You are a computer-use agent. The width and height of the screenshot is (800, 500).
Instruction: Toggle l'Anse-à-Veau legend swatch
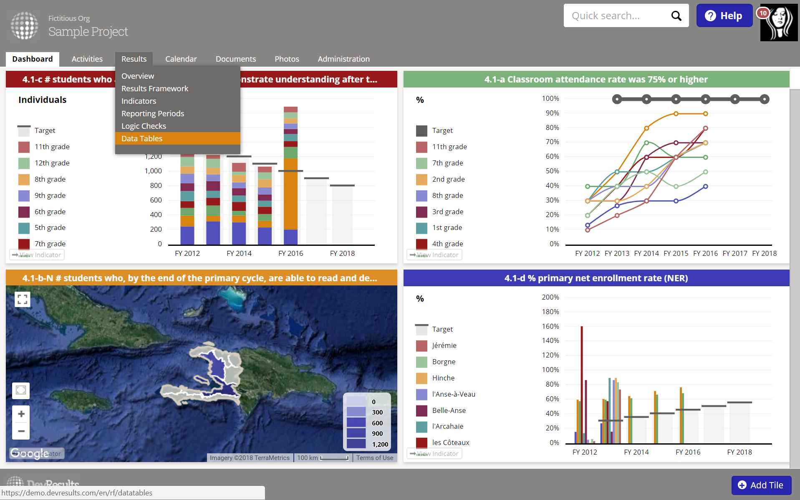click(x=421, y=395)
